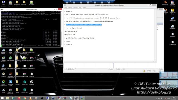This screenshot has height=100, width=178.
Task: Launch Google Chrome from the taskbar
Action: [25, 98]
